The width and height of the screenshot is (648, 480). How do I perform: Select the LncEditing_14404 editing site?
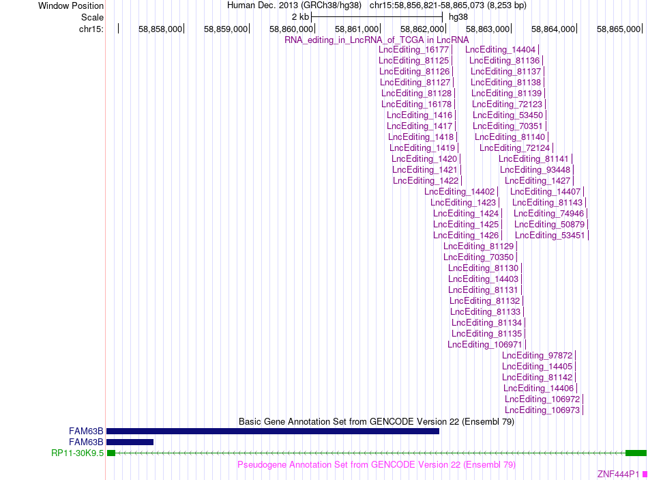click(501, 50)
